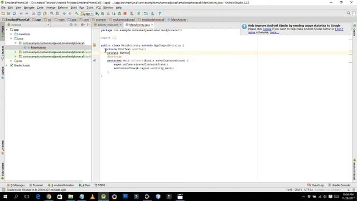Image resolution: width=357 pixels, height=201 pixels.
Task: Open the app run configuration dropdown
Action: (x=87, y=13)
